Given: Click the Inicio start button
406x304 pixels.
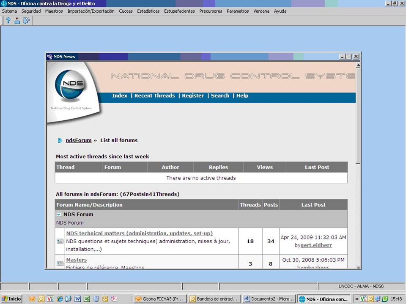Looking at the screenshot, I should pyautogui.click(x=11, y=299).
